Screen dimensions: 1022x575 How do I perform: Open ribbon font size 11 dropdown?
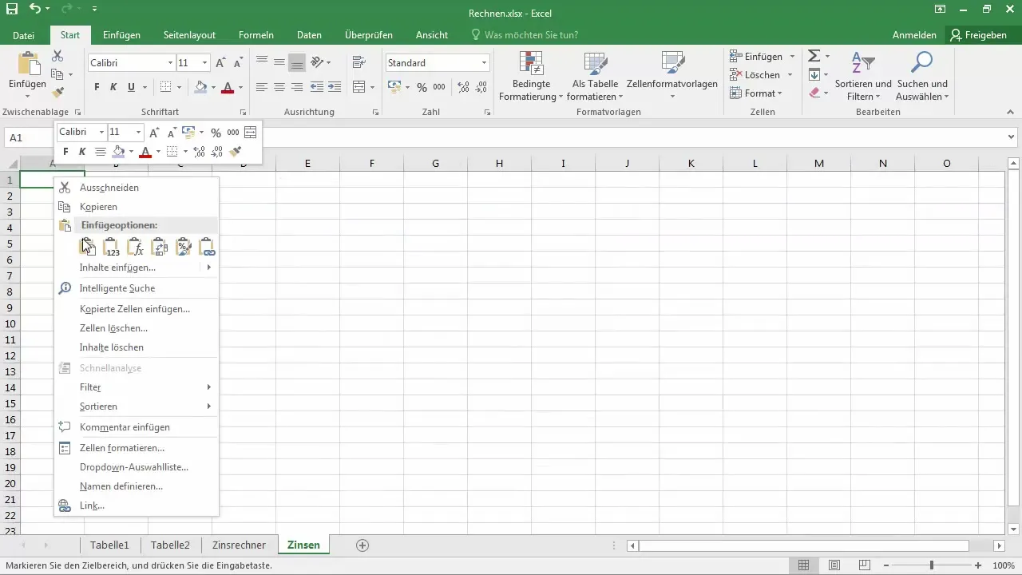click(205, 63)
